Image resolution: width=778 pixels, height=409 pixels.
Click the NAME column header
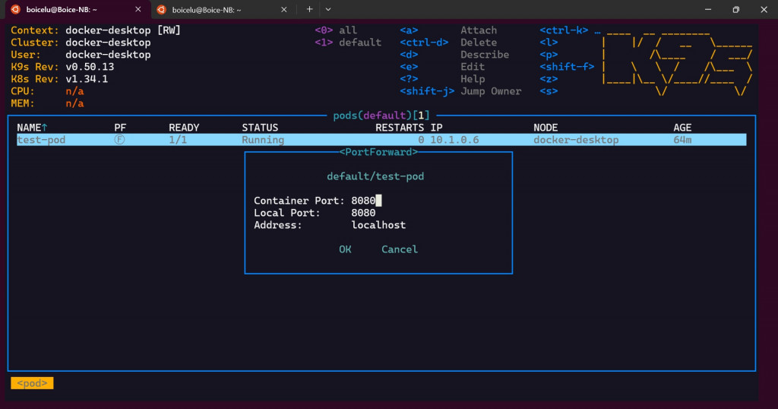tap(32, 128)
